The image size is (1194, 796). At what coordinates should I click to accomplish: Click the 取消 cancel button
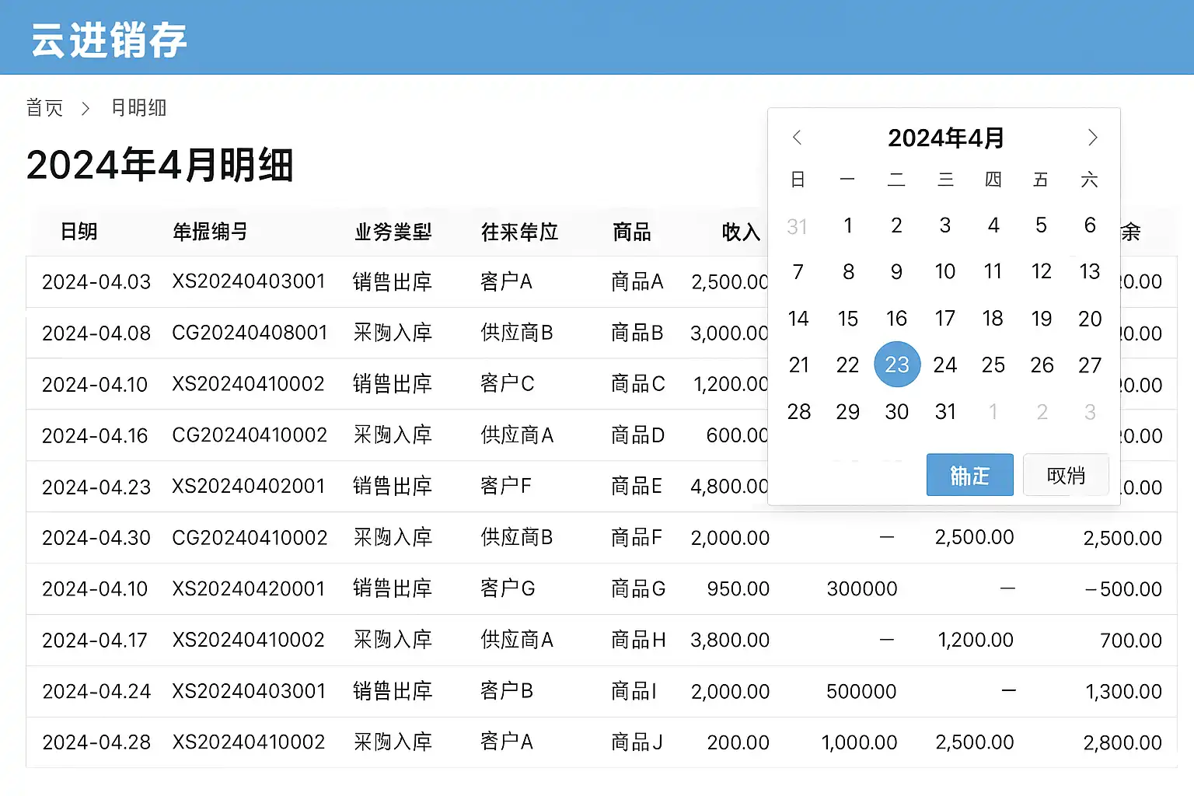(x=1065, y=475)
